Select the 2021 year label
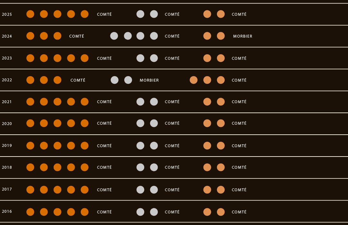This screenshot has height=225, width=348. pyautogui.click(x=7, y=102)
